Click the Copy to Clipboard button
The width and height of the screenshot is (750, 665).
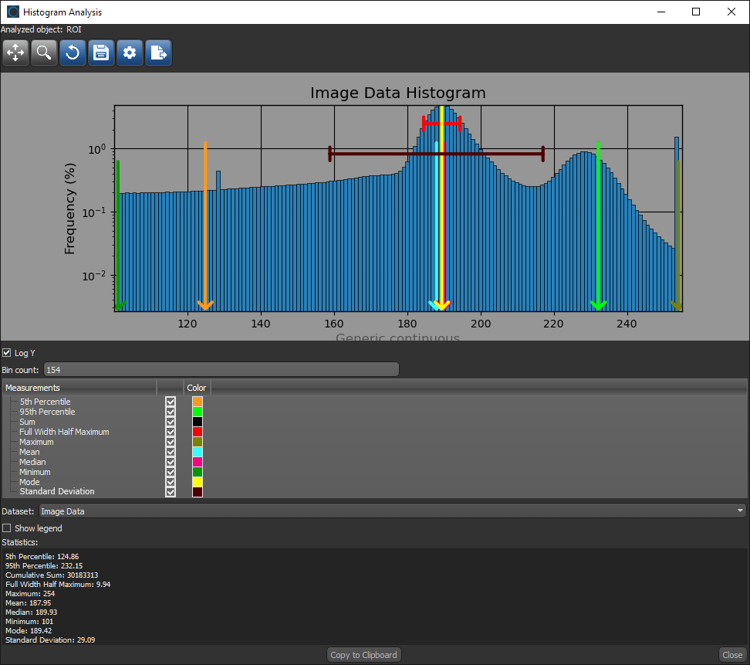pyautogui.click(x=363, y=654)
